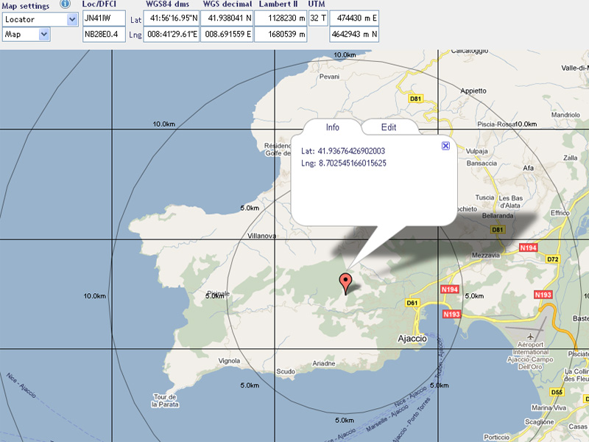
Task: Click the UTM zone field 32 T
Action: [x=318, y=18]
